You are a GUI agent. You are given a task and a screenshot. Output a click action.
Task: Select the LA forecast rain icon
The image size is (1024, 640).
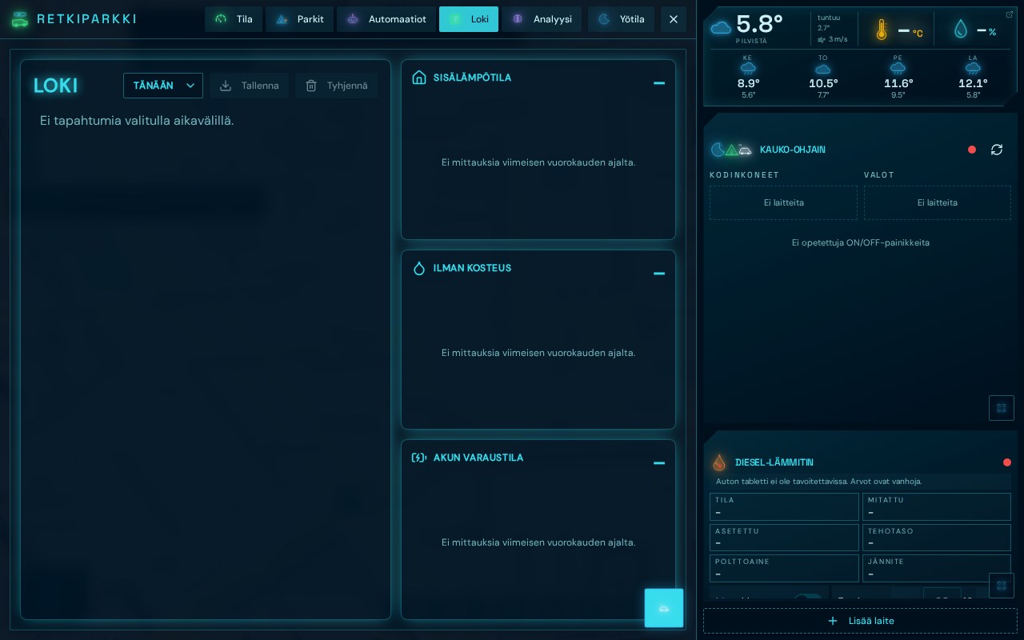tap(973, 69)
